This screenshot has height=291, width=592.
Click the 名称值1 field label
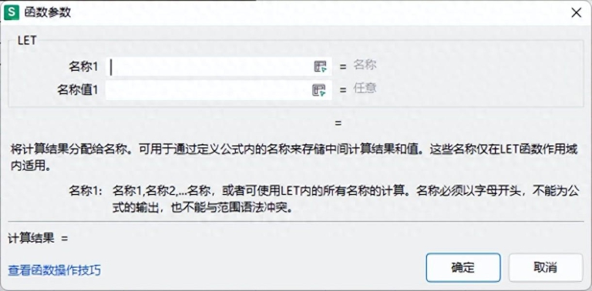tap(77, 90)
